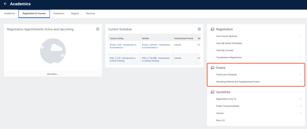The image size is (307, 129).
Task: Click chevron next to View My Saved Schedules
Action: tap(300, 43)
